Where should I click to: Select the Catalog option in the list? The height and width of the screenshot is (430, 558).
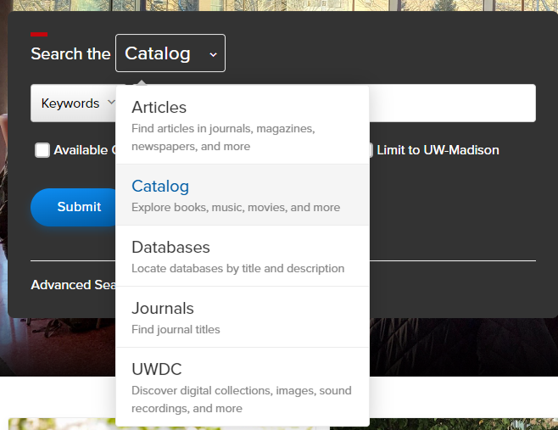pyautogui.click(x=243, y=195)
